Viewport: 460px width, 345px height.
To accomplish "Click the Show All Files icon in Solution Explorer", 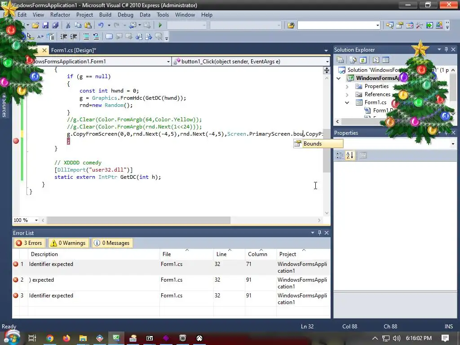I will click(353, 60).
